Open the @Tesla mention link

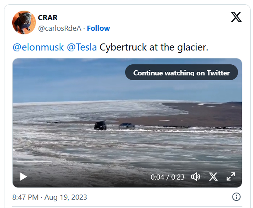pos(82,47)
